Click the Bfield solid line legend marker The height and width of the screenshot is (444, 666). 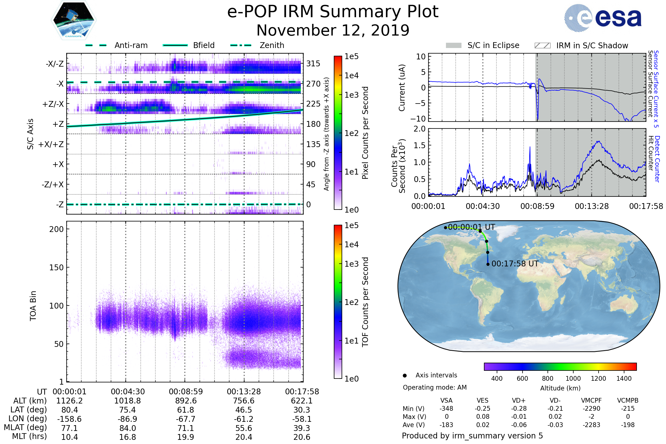[x=175, y=45]
